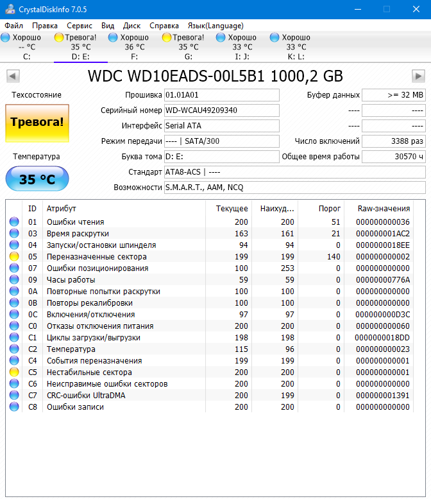431x499 pixels.
Task: Click raw value 000000001391 of CRC-ошибки
Action: coord(383,396)
